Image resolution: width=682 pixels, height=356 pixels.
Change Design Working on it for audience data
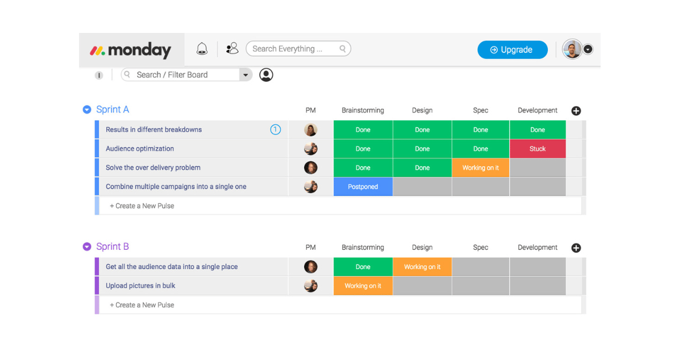tap(422, 266)
